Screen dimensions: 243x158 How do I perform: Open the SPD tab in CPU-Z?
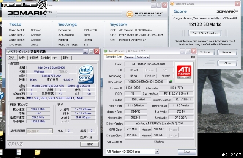(55, 58)
